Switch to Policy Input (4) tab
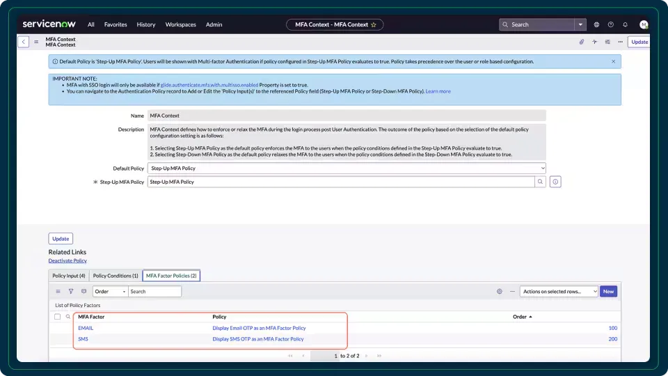668x376 pixels. (x=69, y=276)
